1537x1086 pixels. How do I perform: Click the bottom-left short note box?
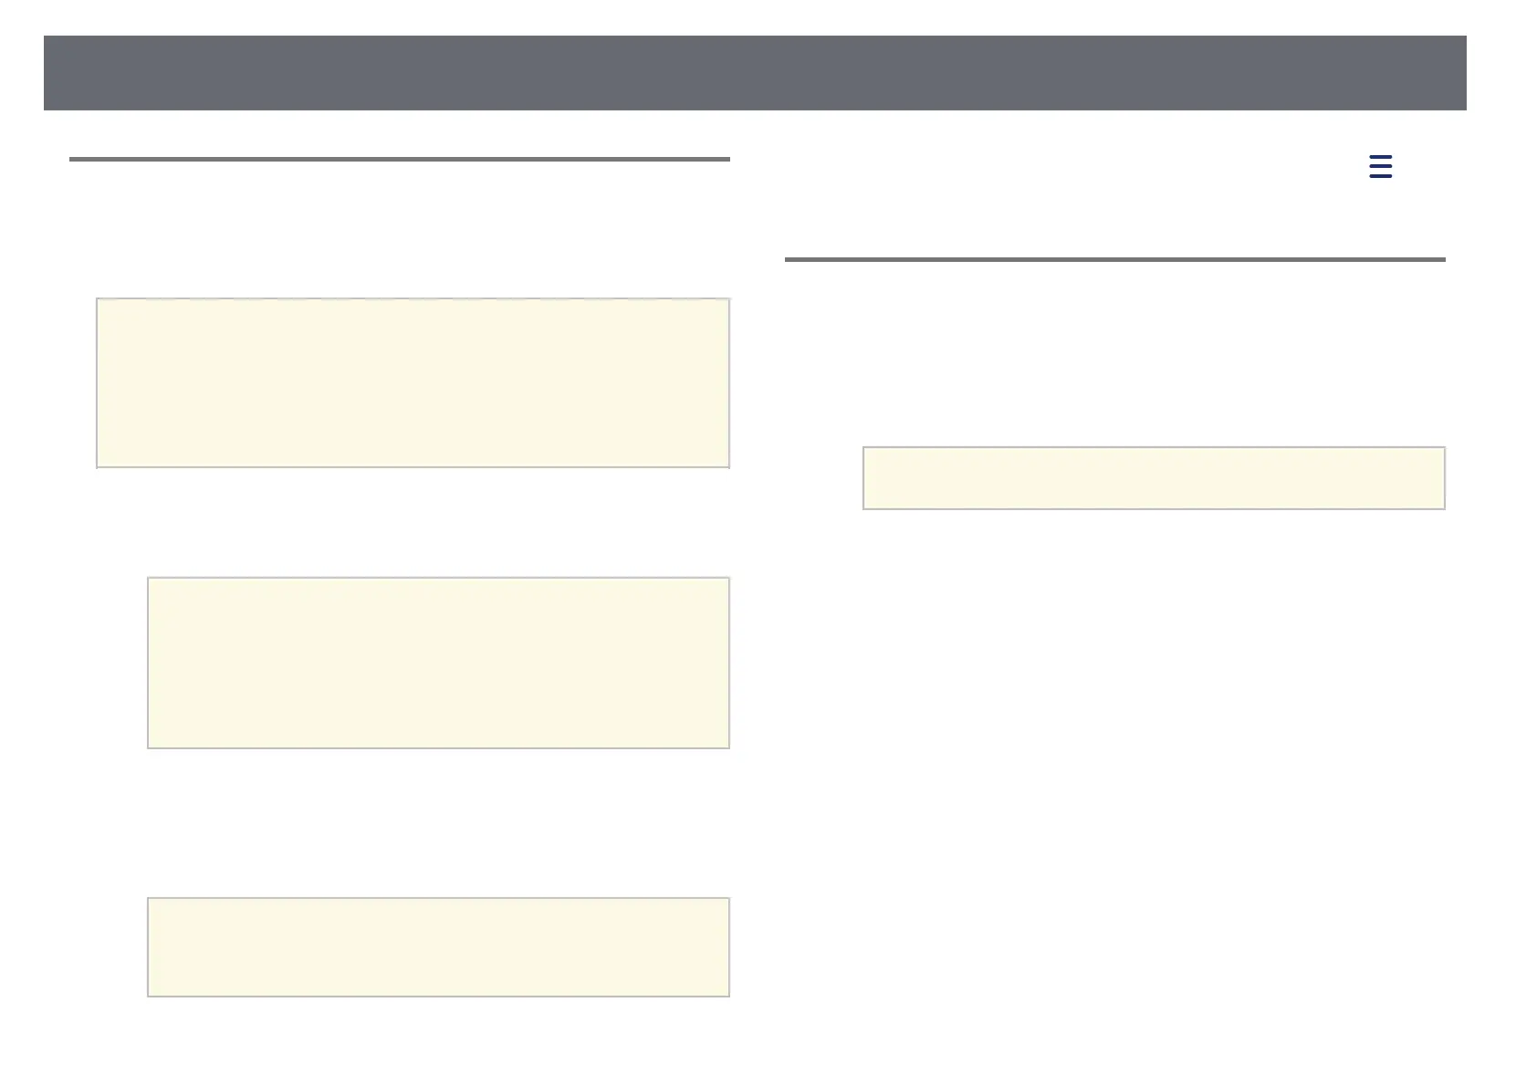point(438,946)
